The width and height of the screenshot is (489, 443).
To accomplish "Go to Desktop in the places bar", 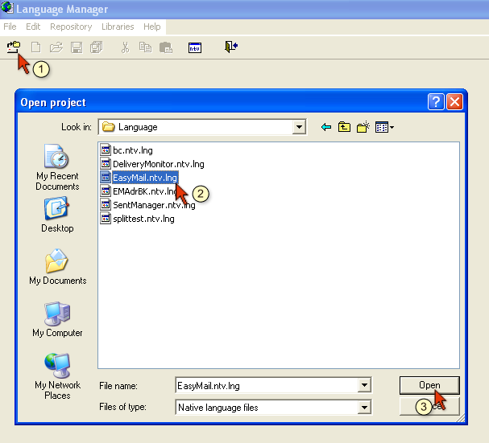I will (57, 215).
